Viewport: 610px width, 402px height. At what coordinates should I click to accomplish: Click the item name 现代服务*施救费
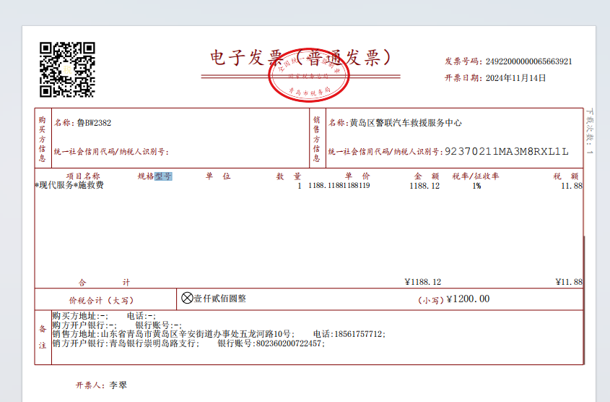pos(70,186)
